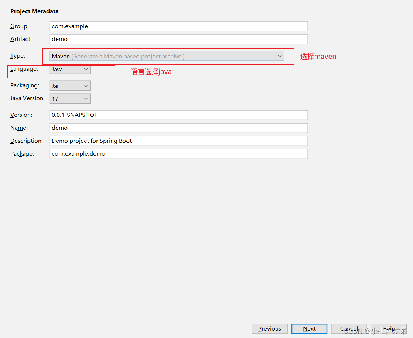This screenshot has width=413, height=338.
Task: Click the Package field showing com.example.demo
Action: click(x=178, y=154)
